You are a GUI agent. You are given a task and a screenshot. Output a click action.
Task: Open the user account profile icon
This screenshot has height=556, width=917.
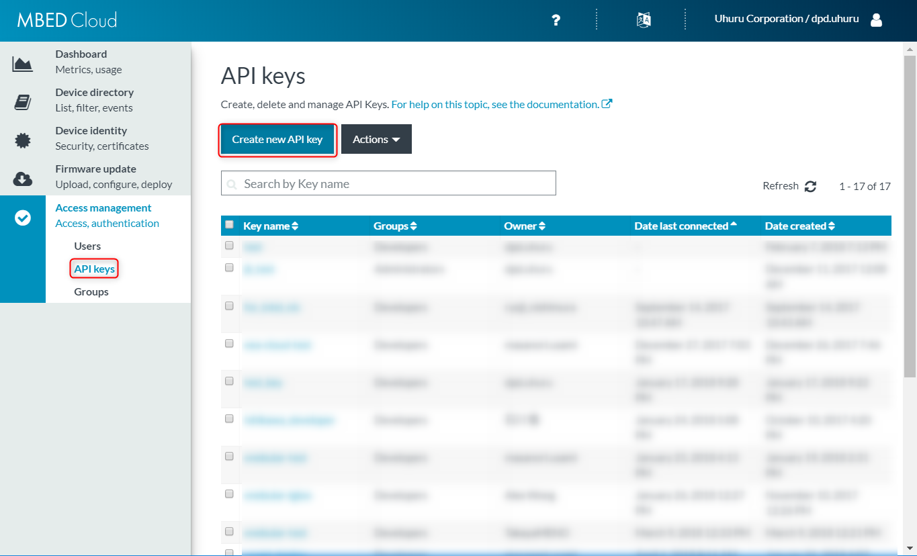(876, 20)
